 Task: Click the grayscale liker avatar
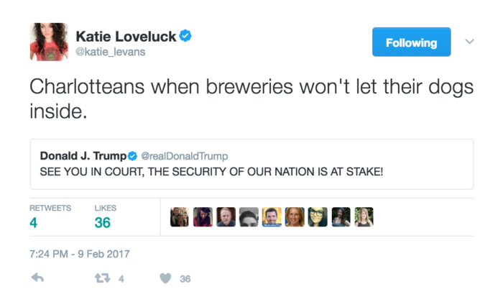coord(249,216)
